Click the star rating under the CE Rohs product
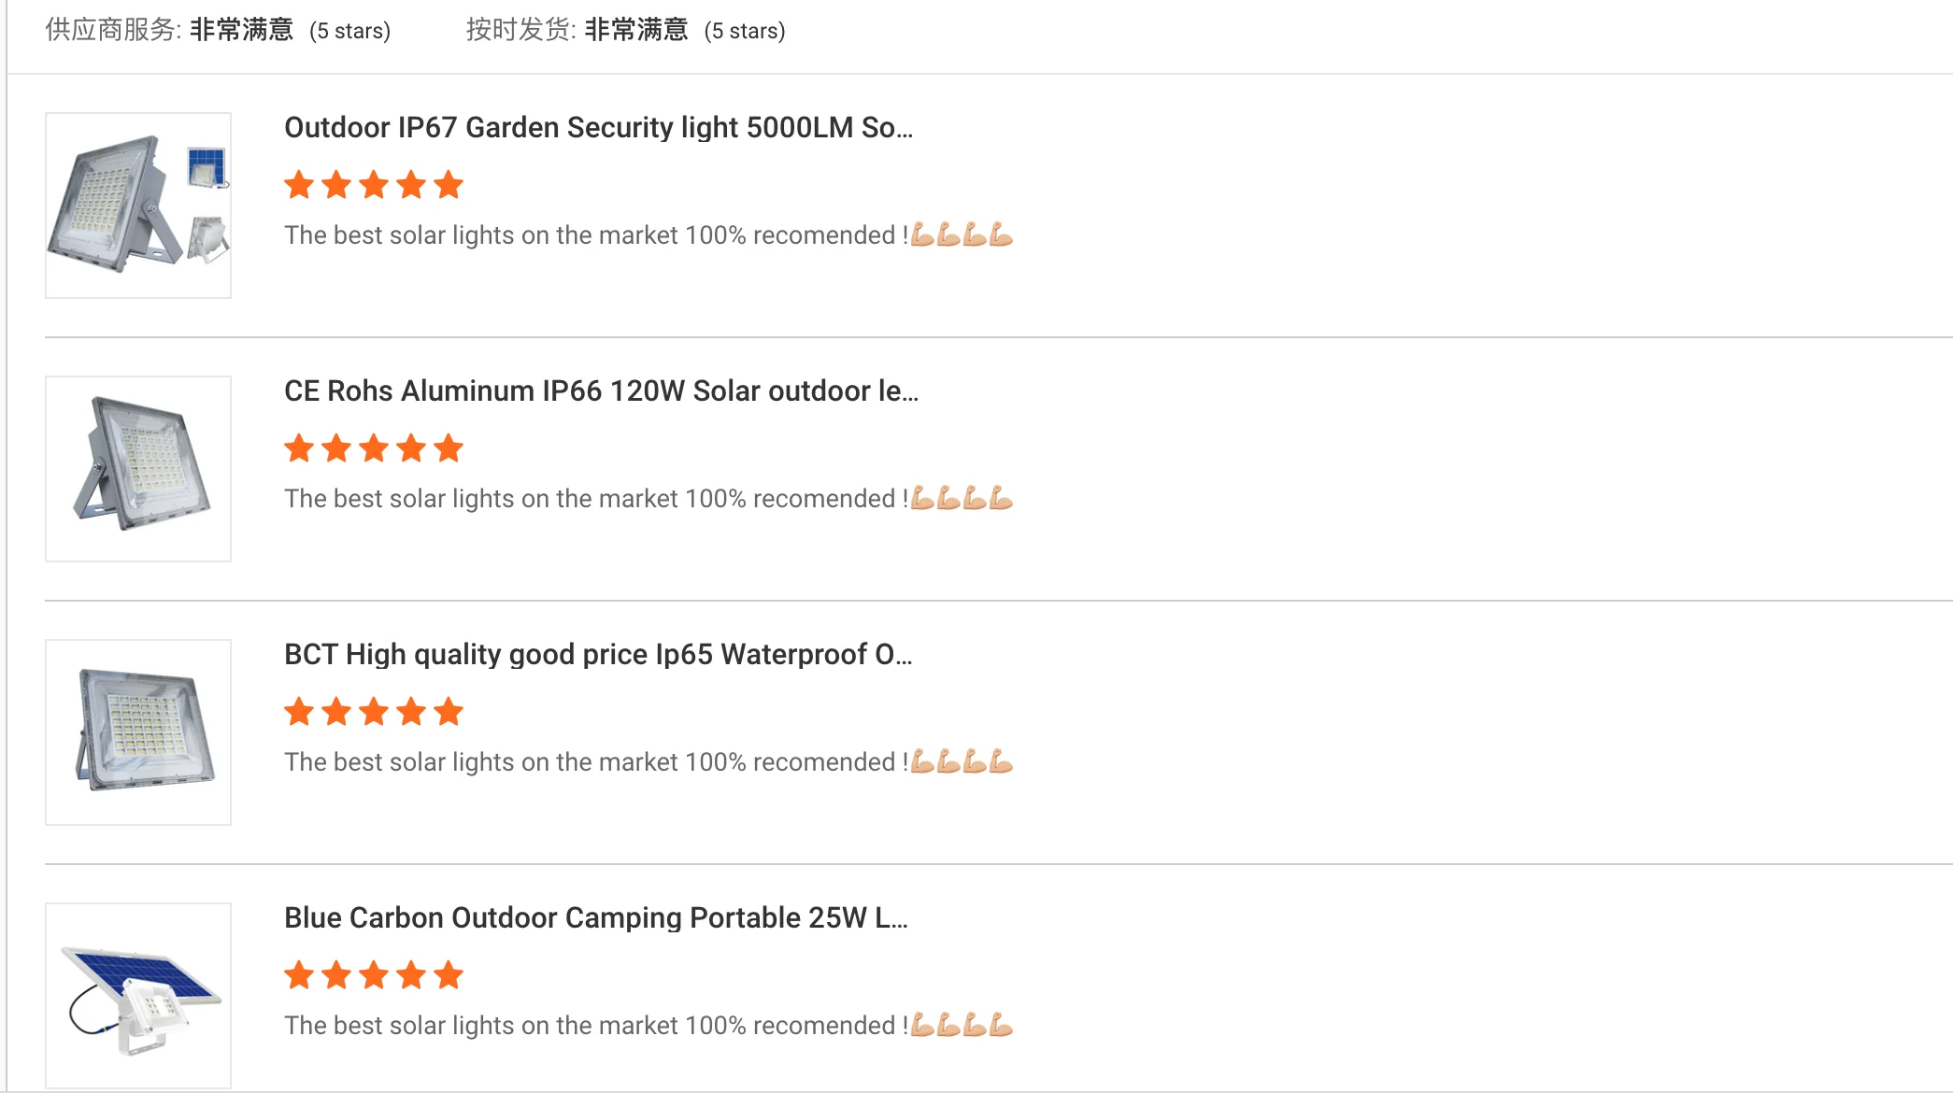Viewport: 1953px width, 1093px height. [x=374, y=448]
